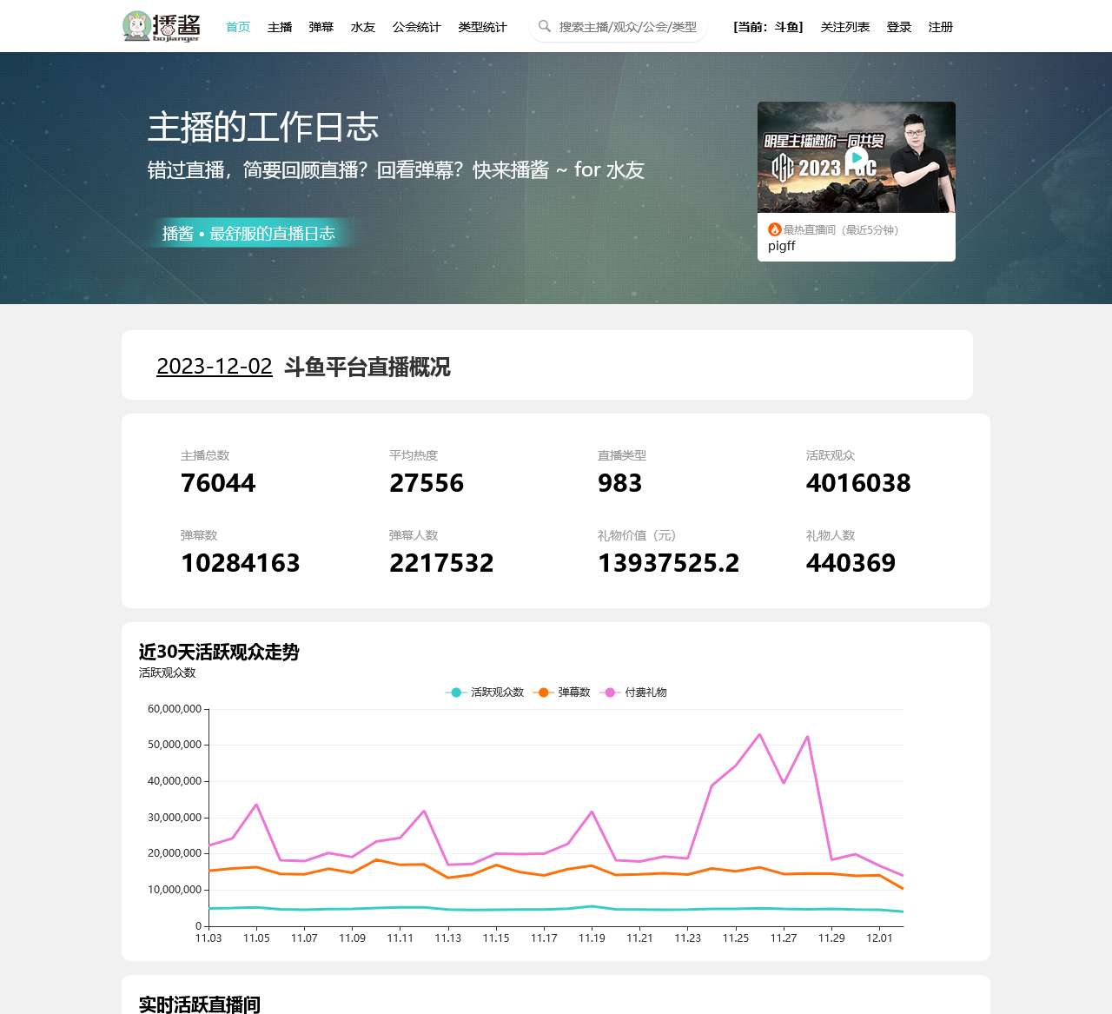The width and height of the screenshot is (1112, 1014).
Task: Click the 主播的工作日志 banner heading
Action: pyautogui.click(x=263, y=127)
